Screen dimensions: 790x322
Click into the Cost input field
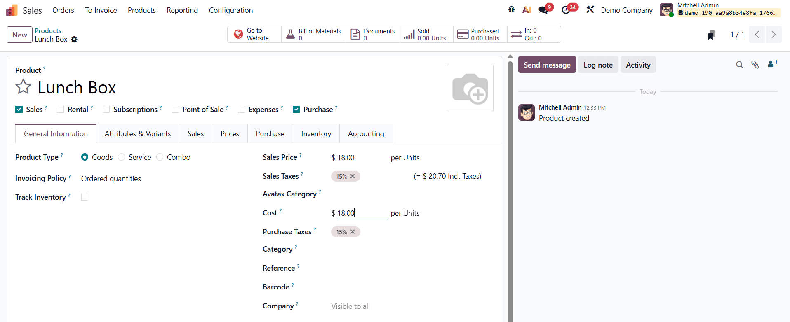(x=363, y=213)
